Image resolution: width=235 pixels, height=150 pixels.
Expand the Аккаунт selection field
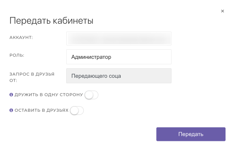click(x=119, y=38)
